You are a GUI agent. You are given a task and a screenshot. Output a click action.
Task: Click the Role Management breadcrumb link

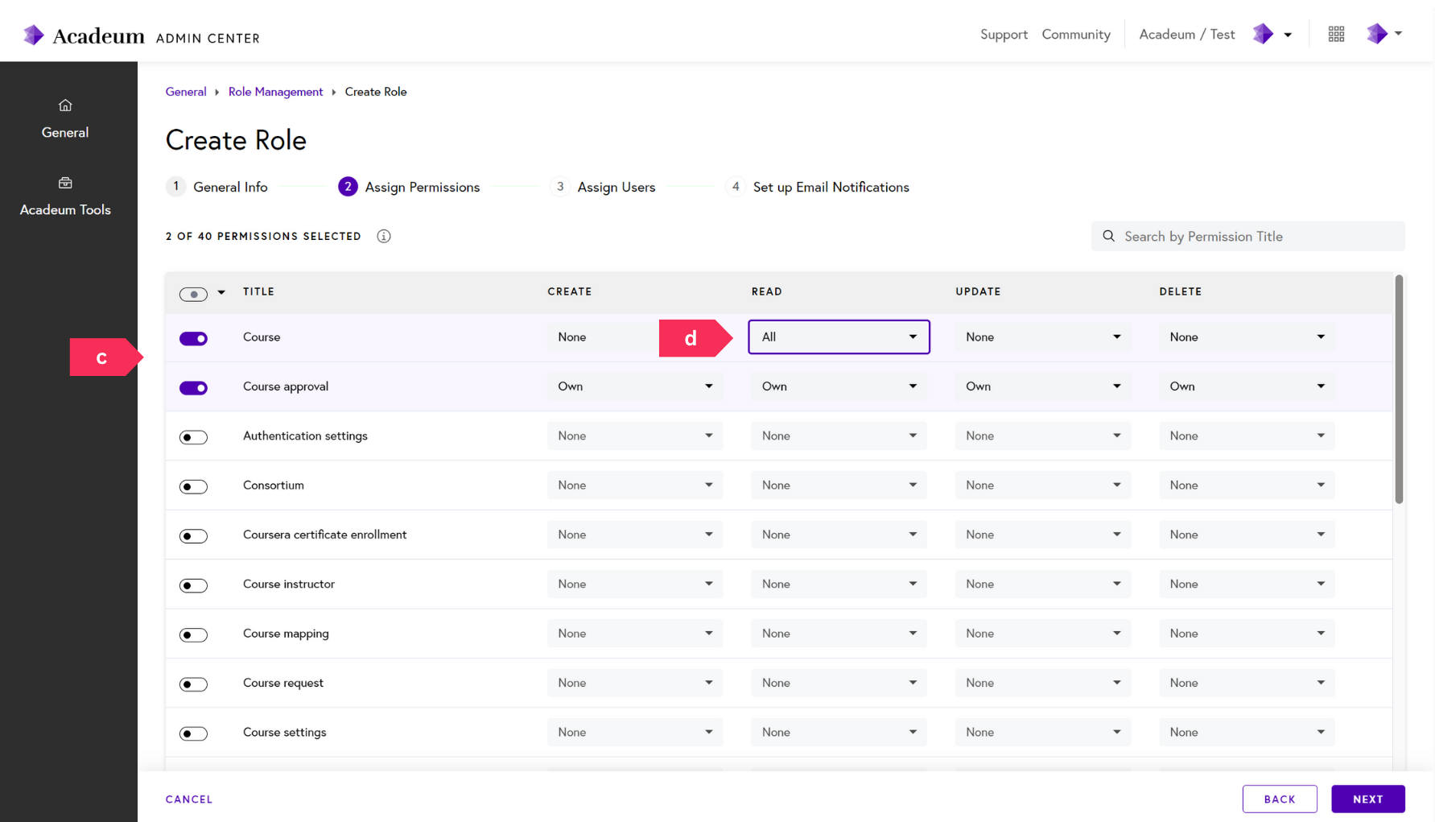[x=275, y=92]
